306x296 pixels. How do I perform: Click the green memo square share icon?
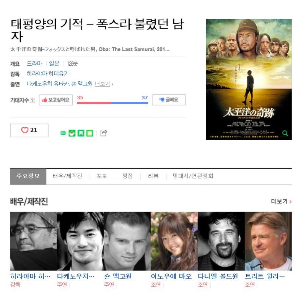[x=90, y=133]
